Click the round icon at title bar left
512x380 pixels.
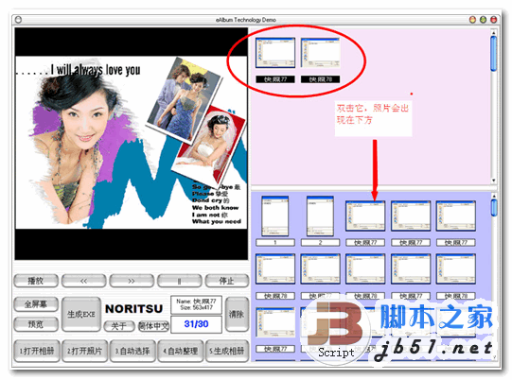(18, 20)
